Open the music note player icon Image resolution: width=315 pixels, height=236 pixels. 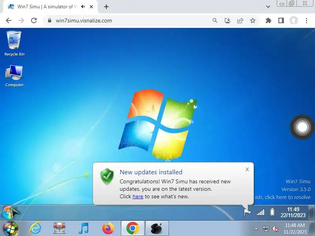point(83,228)
